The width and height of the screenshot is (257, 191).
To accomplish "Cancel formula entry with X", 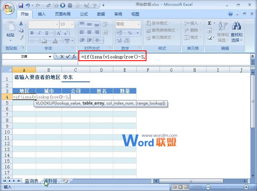I will [x=62, y=56].
